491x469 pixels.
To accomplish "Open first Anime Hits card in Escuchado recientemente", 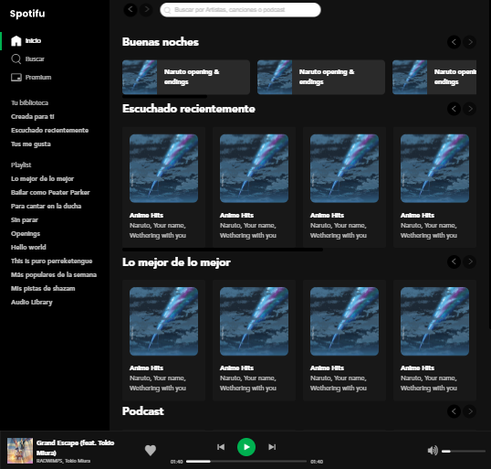I will click(x=163, y=187).
